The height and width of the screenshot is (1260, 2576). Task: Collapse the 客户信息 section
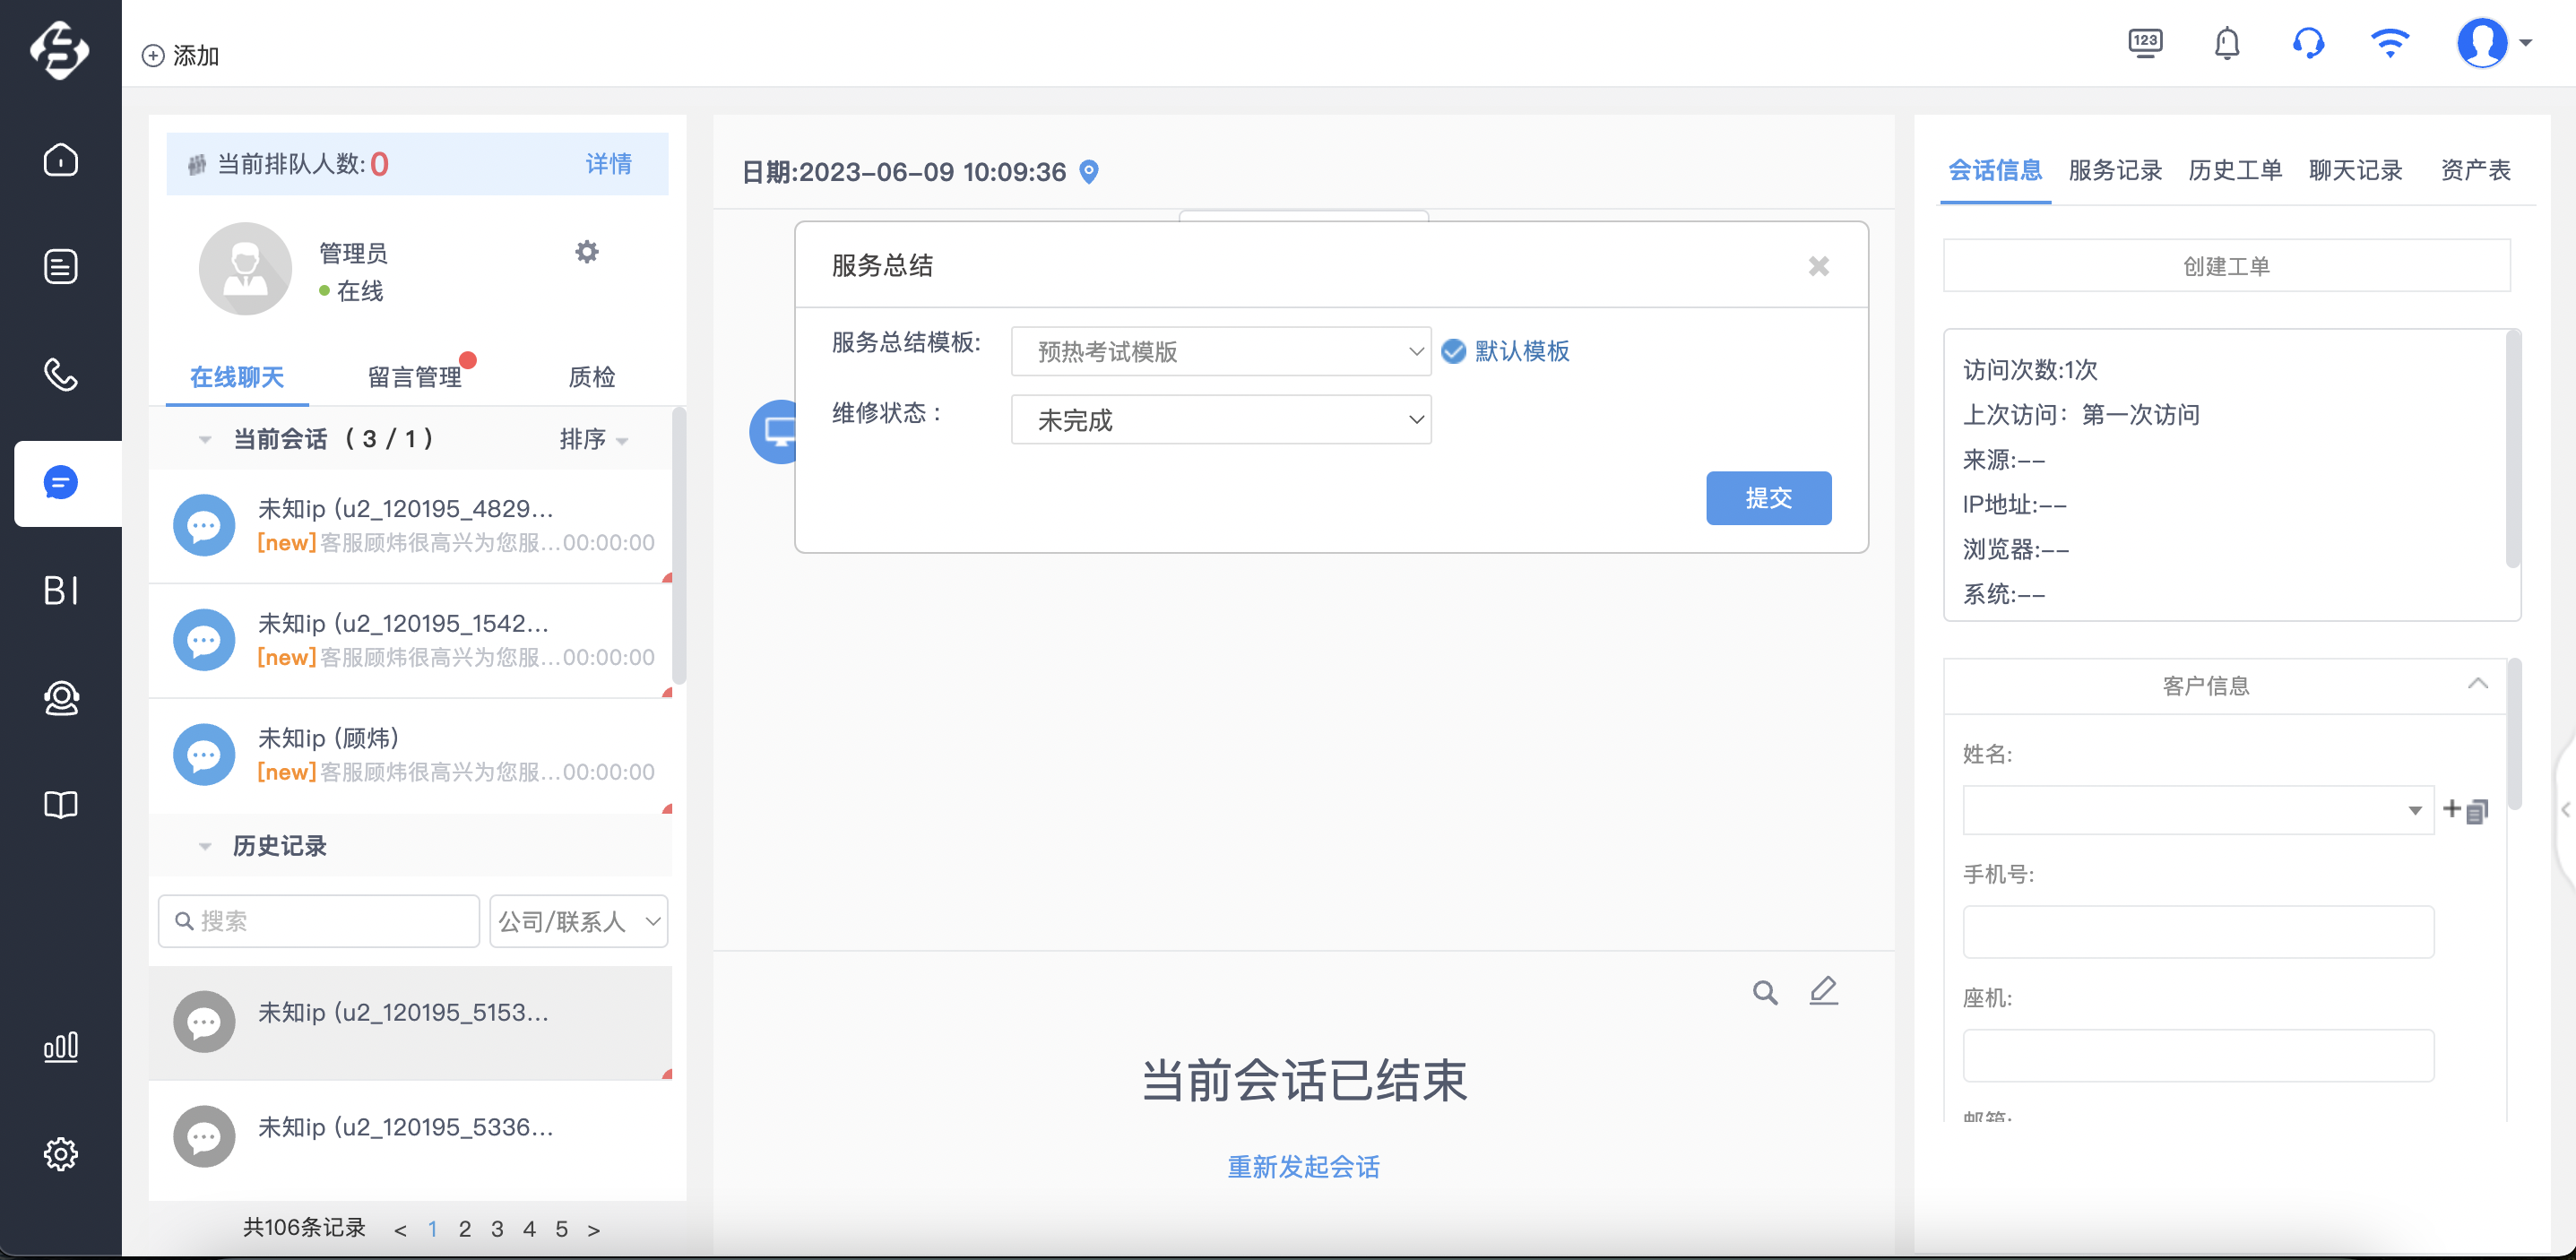2478,684
